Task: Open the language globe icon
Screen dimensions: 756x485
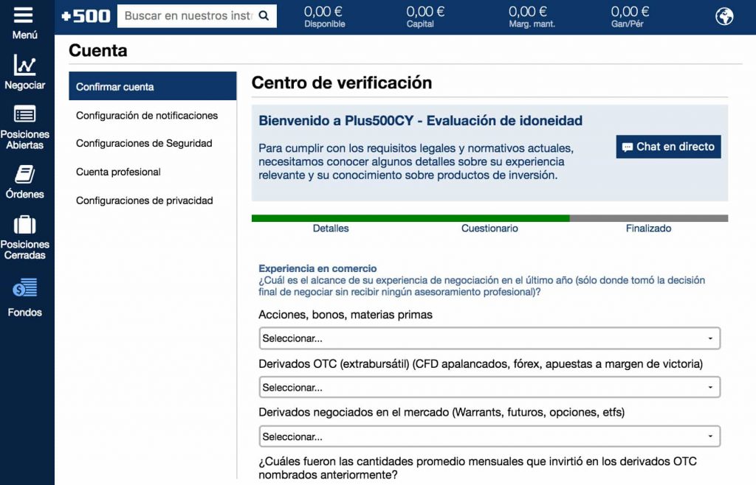Action: point(724,15)
